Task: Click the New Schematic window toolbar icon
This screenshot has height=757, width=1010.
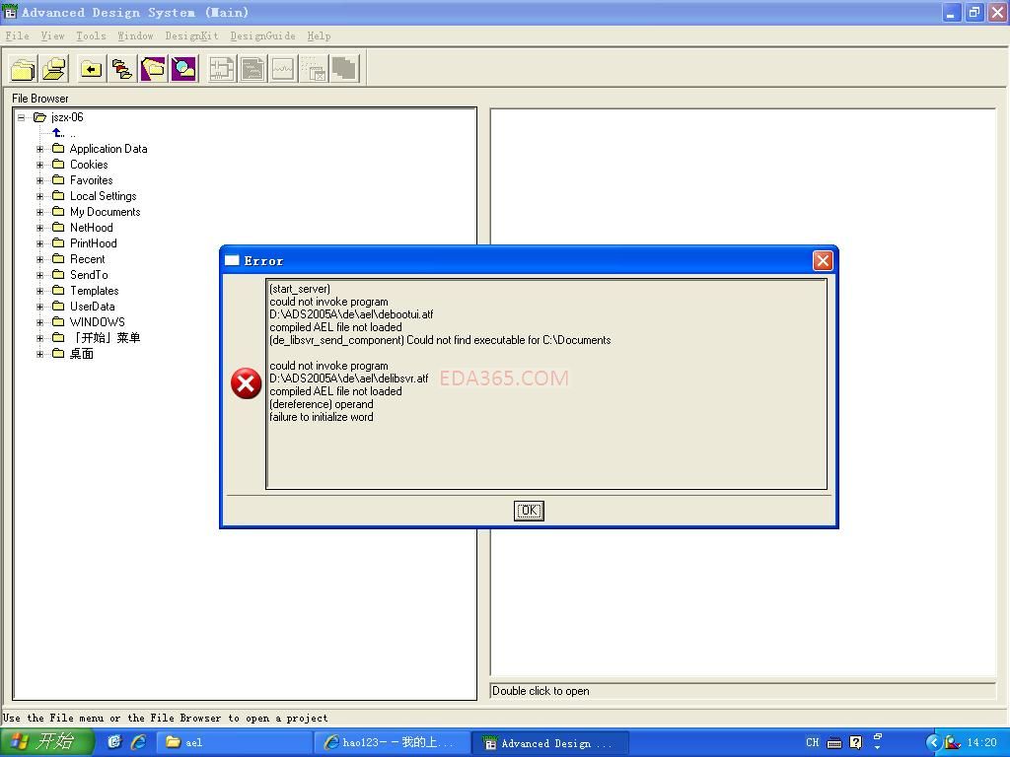Action: coord(222,68)
